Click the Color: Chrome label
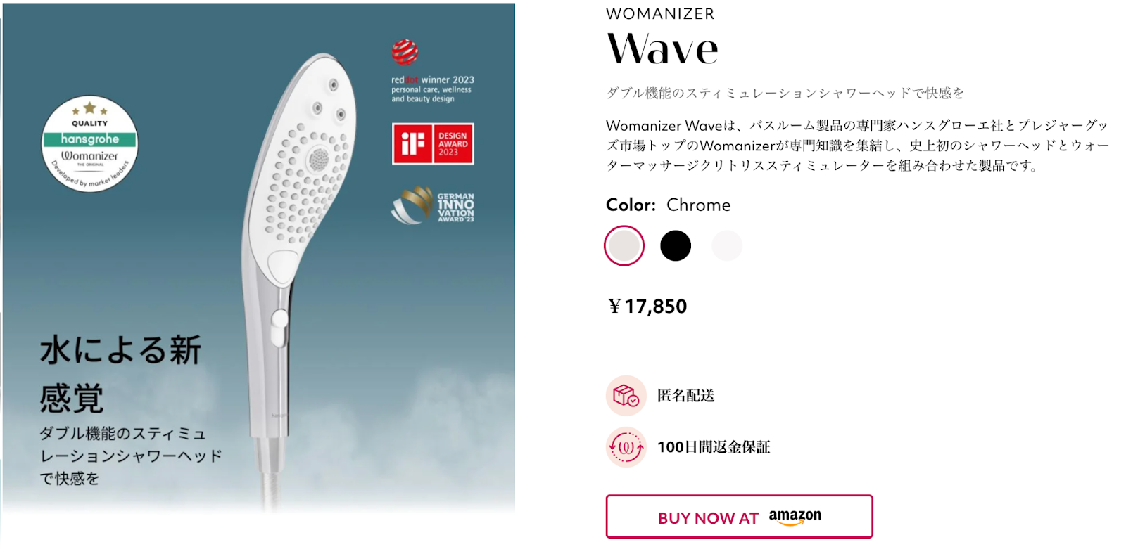This screenshot has height=554, width=1126. point(668,205)
